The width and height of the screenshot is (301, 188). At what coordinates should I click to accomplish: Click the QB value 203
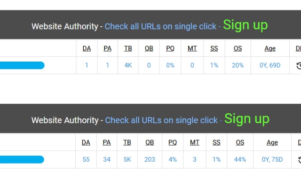(150, 159)
